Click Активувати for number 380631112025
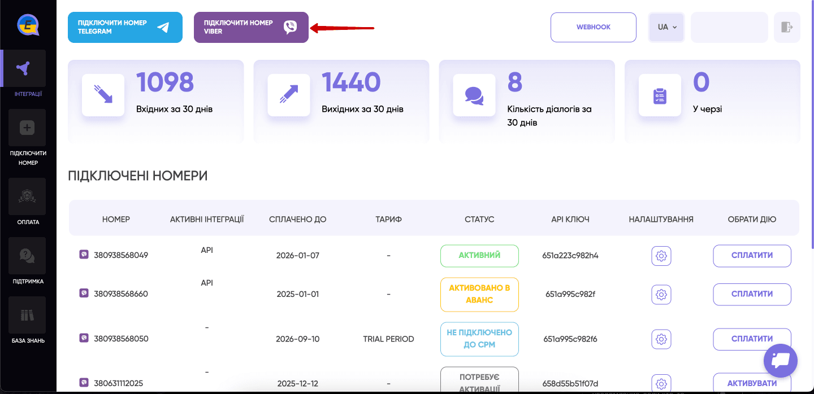The width and height of the screenshot is (814, 394). (752, 383)
